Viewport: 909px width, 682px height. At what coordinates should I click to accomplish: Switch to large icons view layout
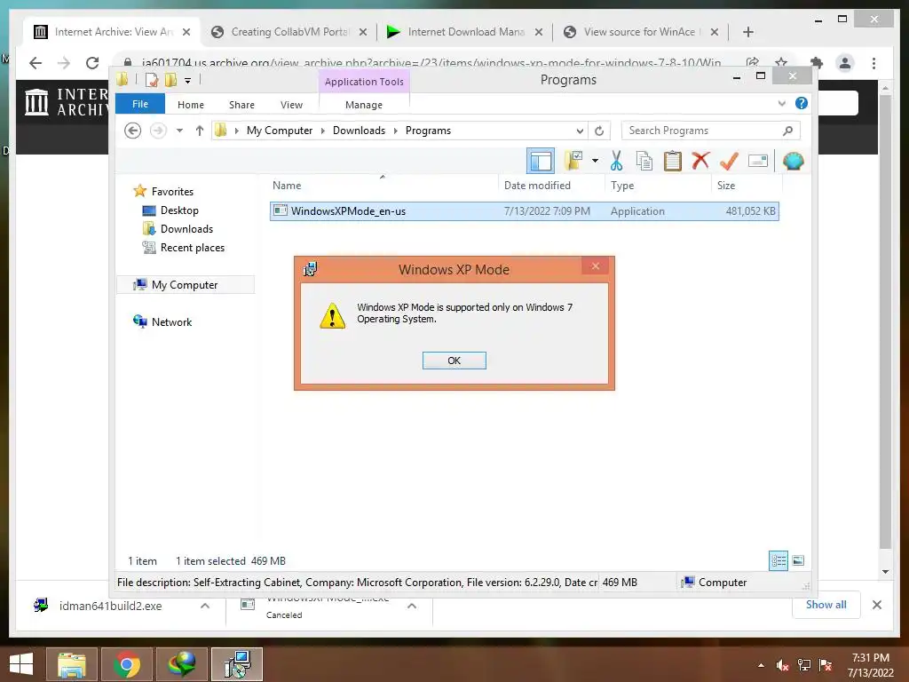tap(798, 560)
